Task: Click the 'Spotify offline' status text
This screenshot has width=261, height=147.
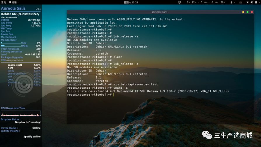Action: (32, 136)
